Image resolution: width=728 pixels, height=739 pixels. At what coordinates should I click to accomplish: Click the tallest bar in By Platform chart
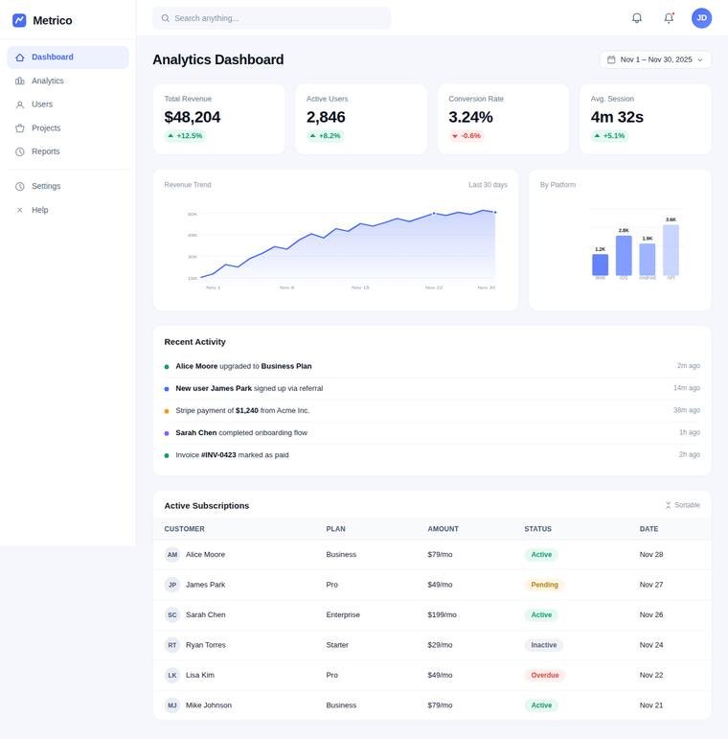pos(671,250)
